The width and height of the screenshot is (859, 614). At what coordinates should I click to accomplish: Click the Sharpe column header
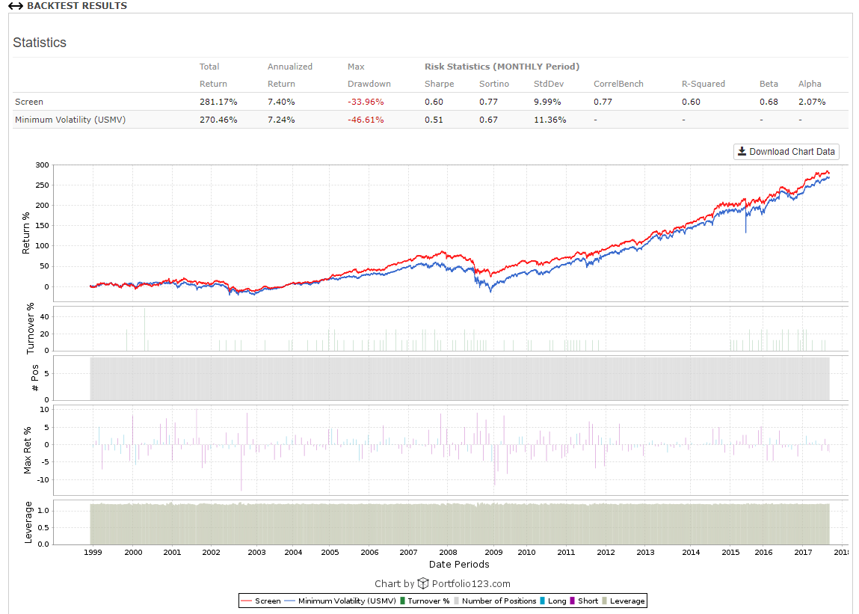pyautogui.click(x=439, y=84)
